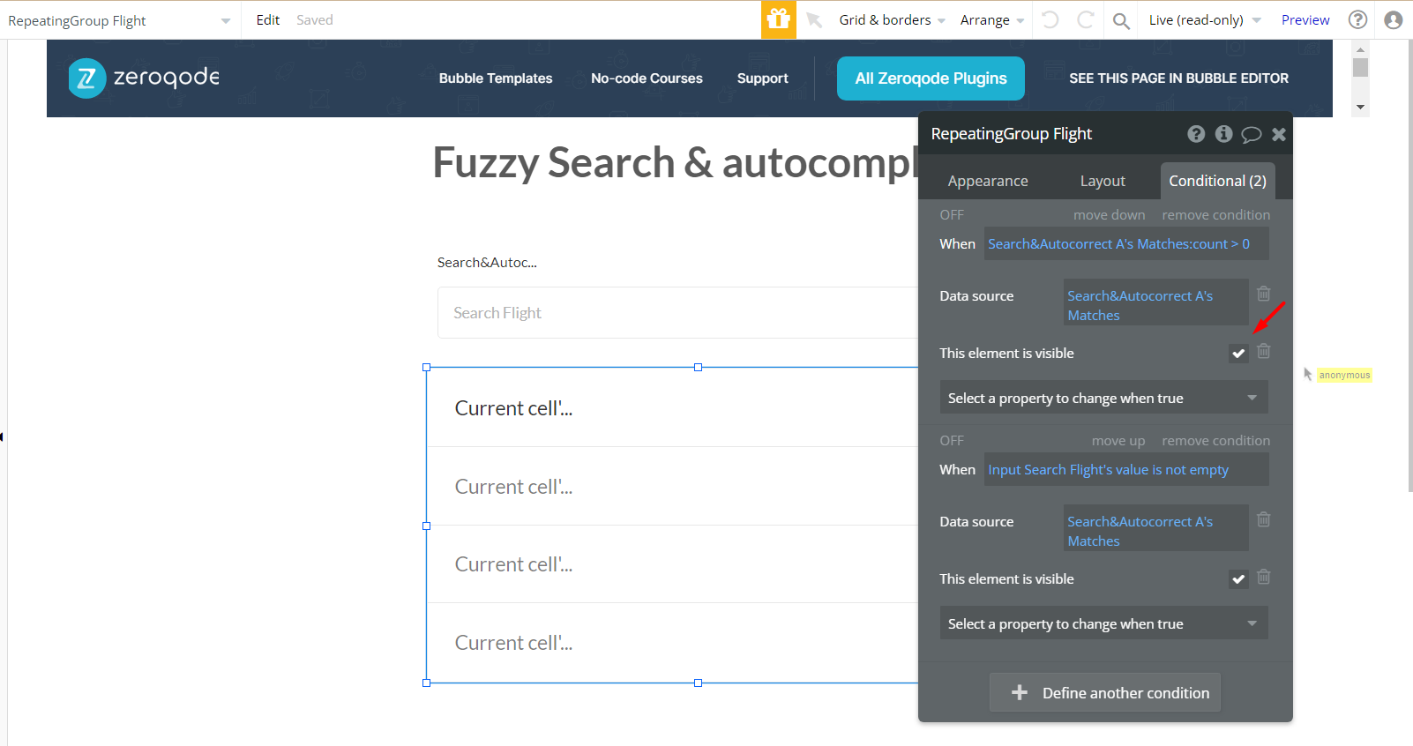
Task: Select the second 'Current cell' row
Action: tap(672, 486)
